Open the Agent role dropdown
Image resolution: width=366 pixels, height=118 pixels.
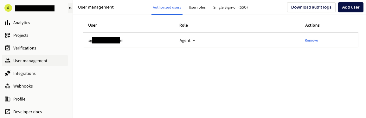point(187,40)
